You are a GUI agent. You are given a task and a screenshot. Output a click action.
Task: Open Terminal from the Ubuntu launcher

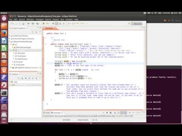(4, 93)
